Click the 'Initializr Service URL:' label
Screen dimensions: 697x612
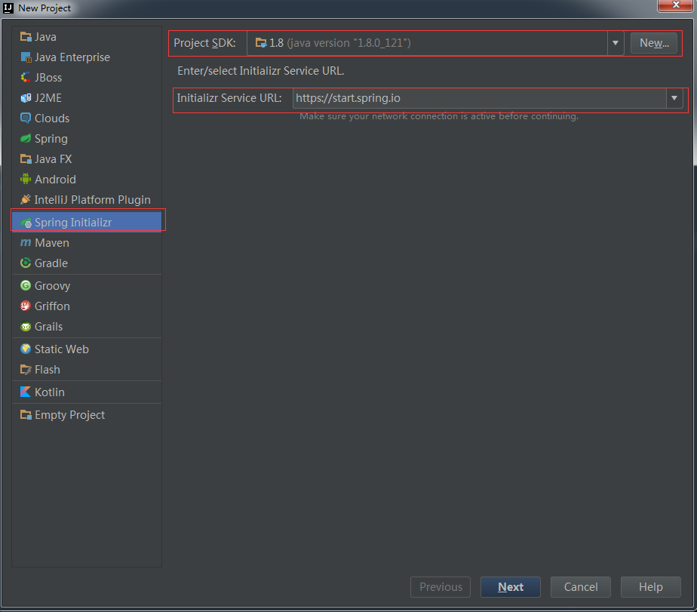click(x=229, y=98)
